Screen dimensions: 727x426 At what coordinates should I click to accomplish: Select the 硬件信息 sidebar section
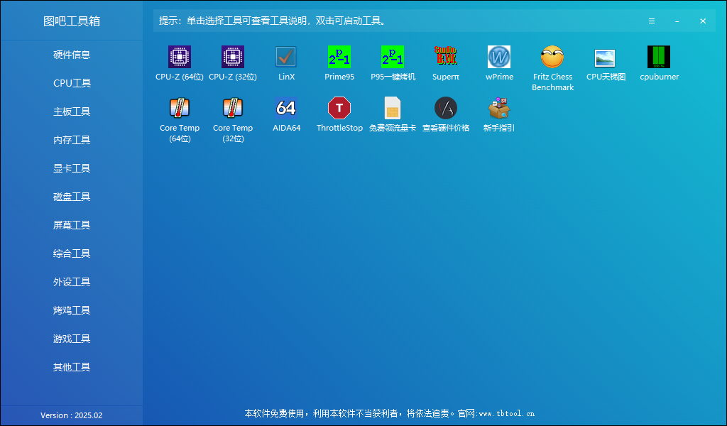coord(71,55)
